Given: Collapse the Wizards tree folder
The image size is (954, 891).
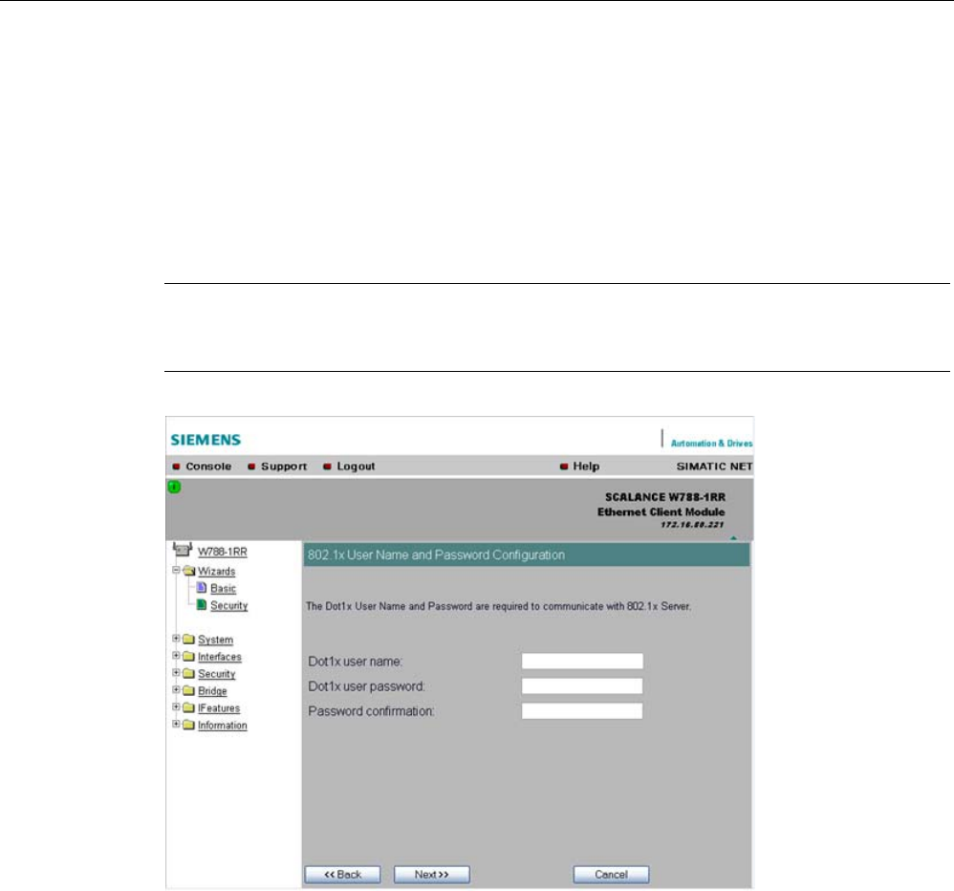Looking at the screenshot, I should [176, 571].
